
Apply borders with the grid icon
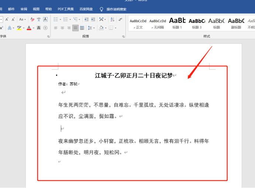tap(111, 28)
